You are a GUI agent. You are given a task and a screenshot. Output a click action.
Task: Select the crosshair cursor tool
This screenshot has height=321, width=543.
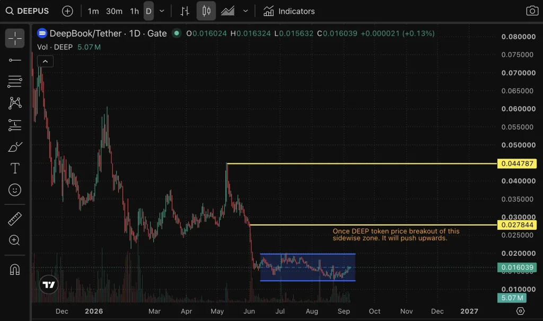[x=15, y=38]
